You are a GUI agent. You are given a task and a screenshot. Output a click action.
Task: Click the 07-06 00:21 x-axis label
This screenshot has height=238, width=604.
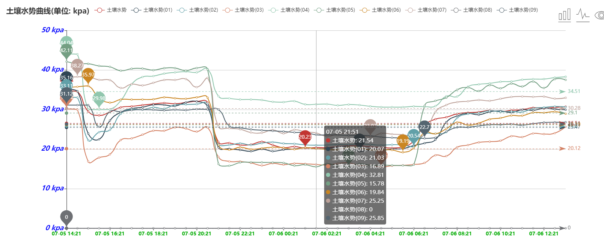coord(283,234)
